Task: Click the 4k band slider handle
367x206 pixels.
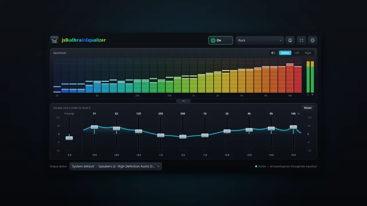Action: click(x=249, y=130)
